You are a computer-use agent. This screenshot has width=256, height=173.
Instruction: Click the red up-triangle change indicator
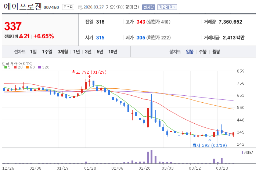(21, 36)
